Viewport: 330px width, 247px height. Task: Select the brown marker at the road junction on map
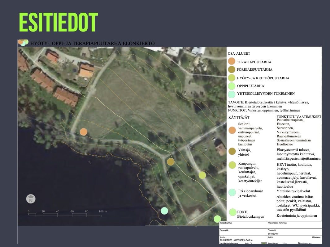[x=171, y=161]
